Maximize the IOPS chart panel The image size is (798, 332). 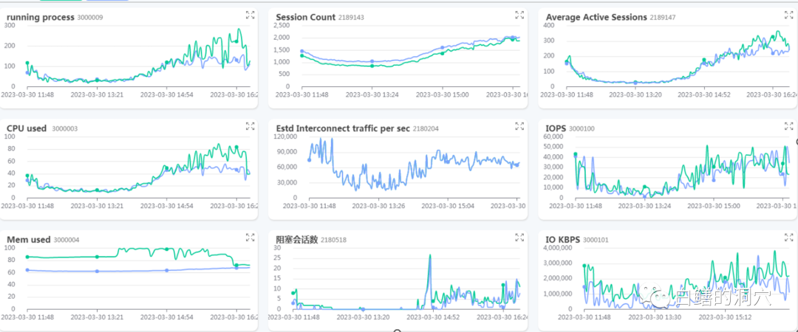pos(788,125)
